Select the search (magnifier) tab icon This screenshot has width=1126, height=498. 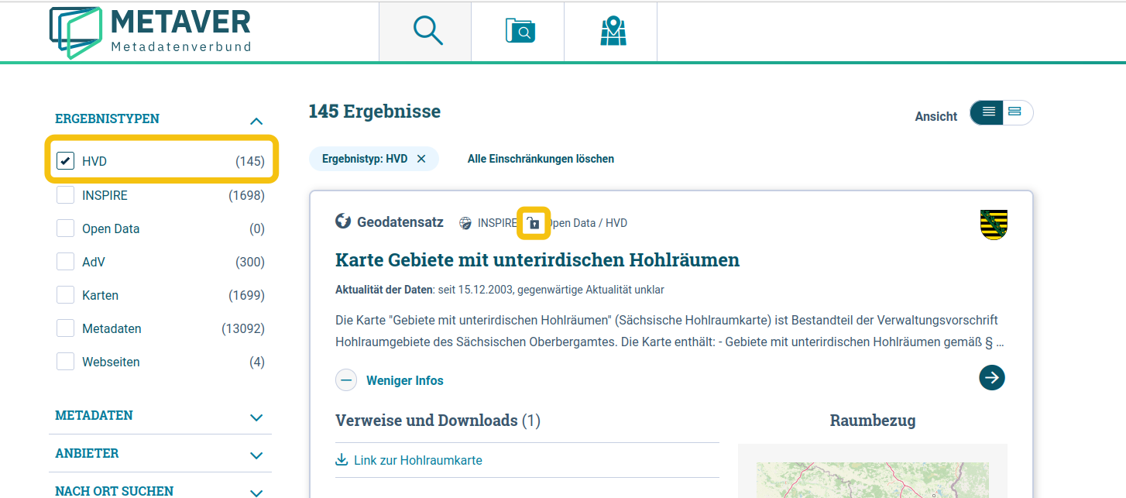pyautogui.click(x=424, y=30)
